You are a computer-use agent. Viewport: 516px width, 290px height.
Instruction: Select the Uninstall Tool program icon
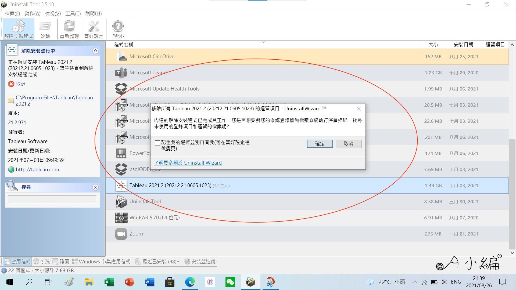click(x=121, y=202)
